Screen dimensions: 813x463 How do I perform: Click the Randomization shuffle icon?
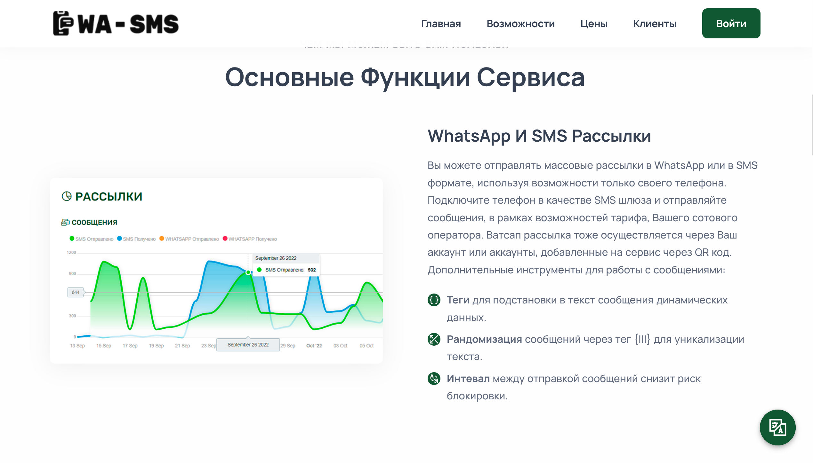click(434, 339)
